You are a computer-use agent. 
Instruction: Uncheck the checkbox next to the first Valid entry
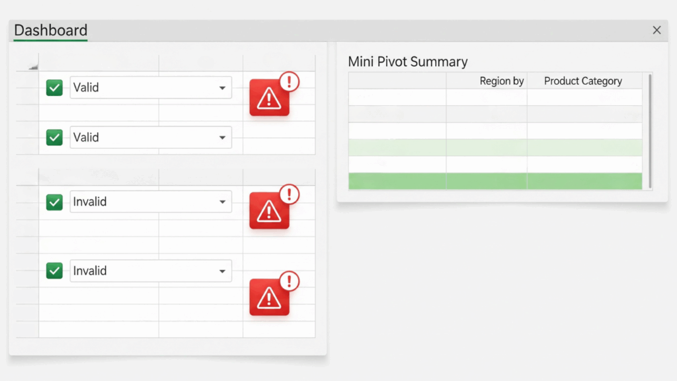tap(54, 87)
